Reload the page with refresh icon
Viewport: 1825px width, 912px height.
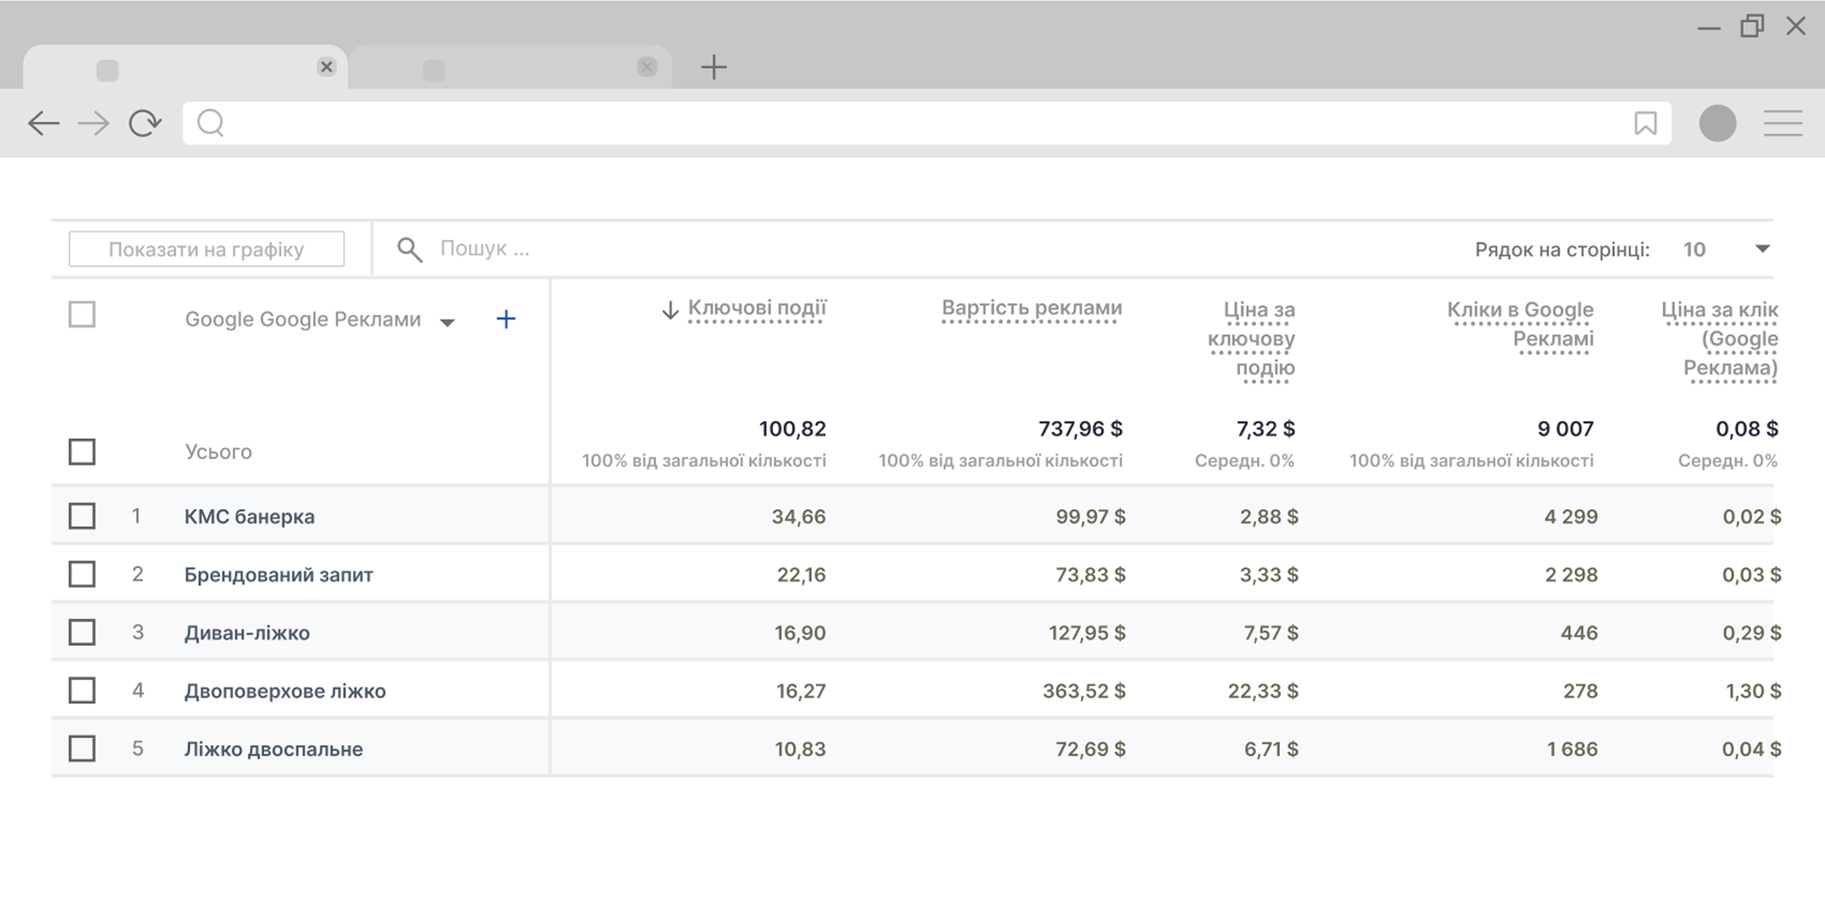[x=145, y=123]
